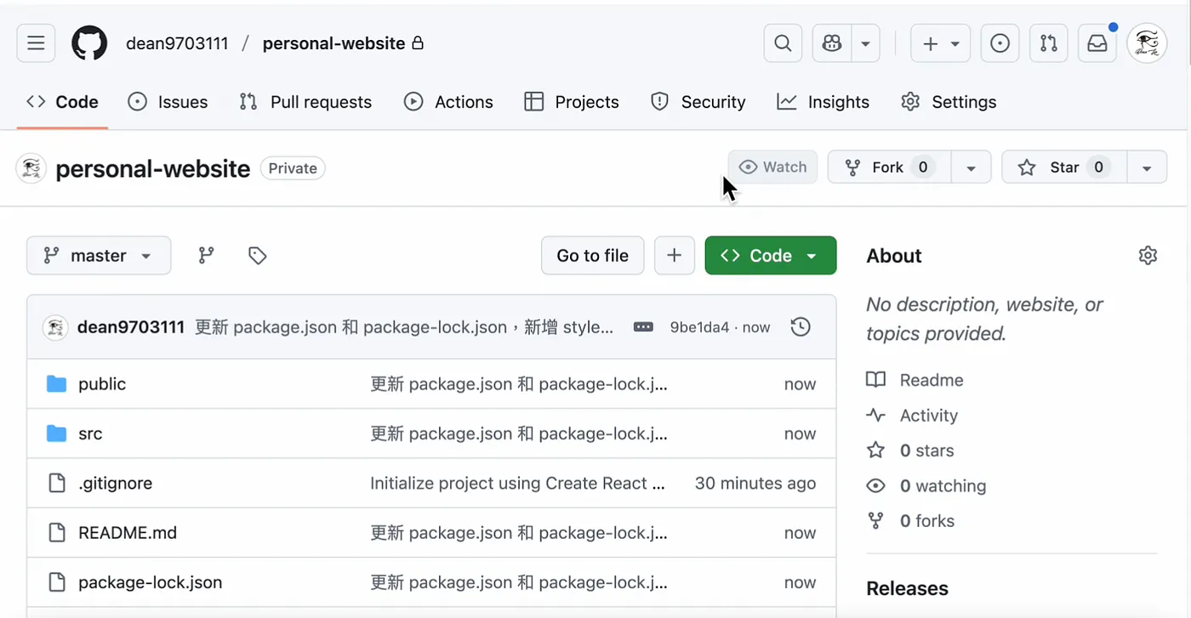Image resolution: width=1191 pixels, height=618 pixels.
Task: Switch to the Insights tab
Action: [x=823, y=102]
